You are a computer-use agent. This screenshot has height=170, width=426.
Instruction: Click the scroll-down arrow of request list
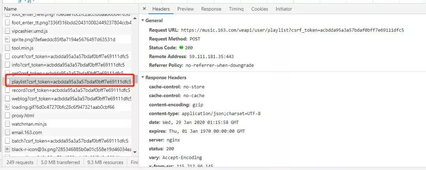pyautogui.click(x=135, y=152)
